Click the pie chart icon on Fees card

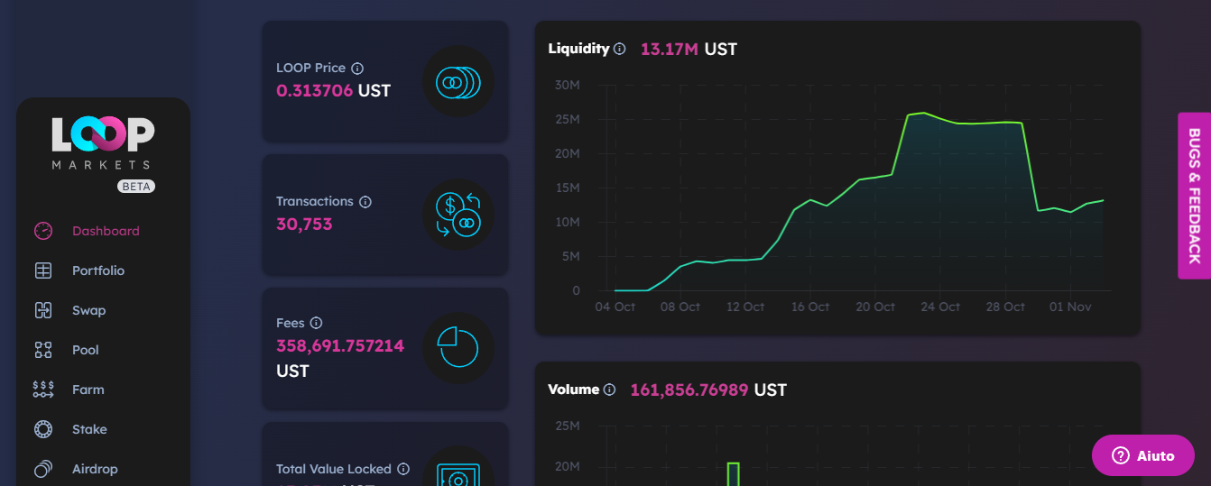coord(458,348)
